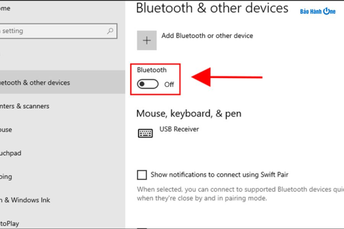Return to settings Home
The image size is (344, 229).
click(5, 8)
